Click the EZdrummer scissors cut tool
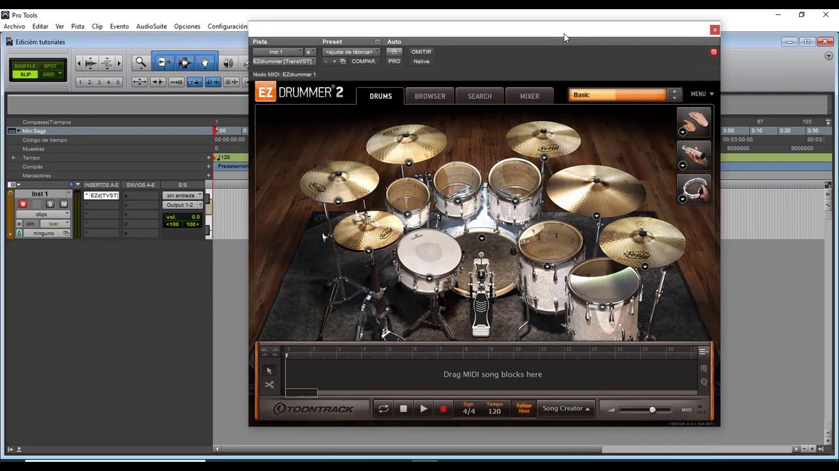 [x=269, y=385]
